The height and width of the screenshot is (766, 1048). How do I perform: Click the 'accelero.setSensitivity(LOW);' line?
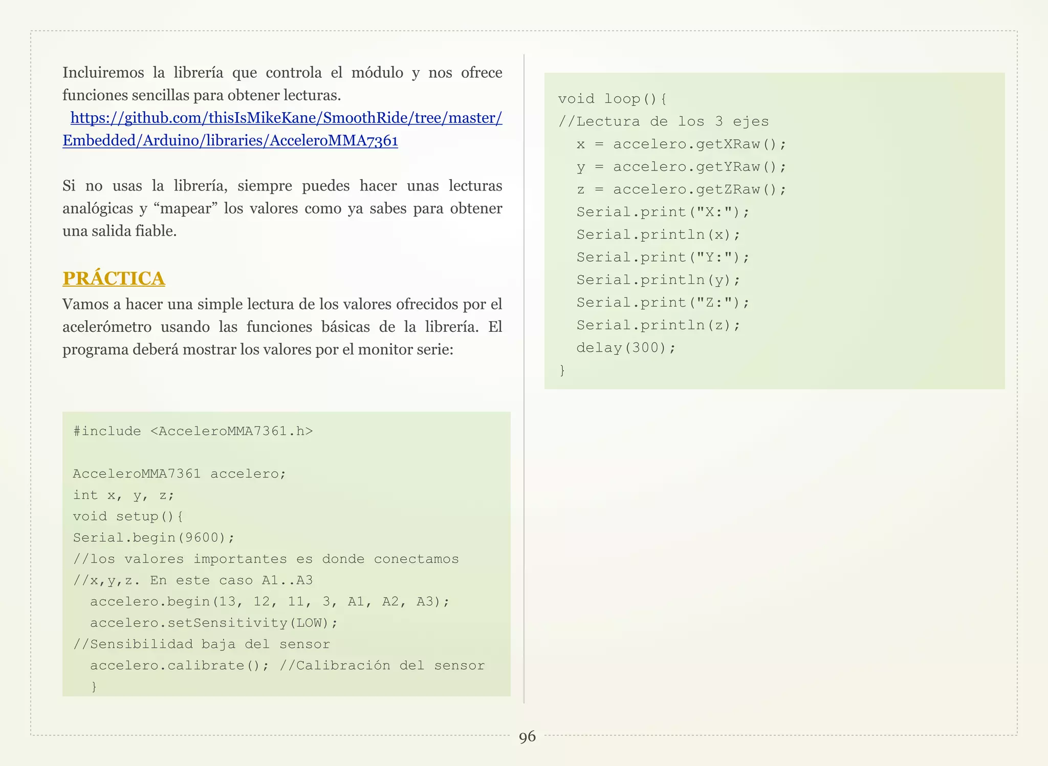click(x=214, y=623)
